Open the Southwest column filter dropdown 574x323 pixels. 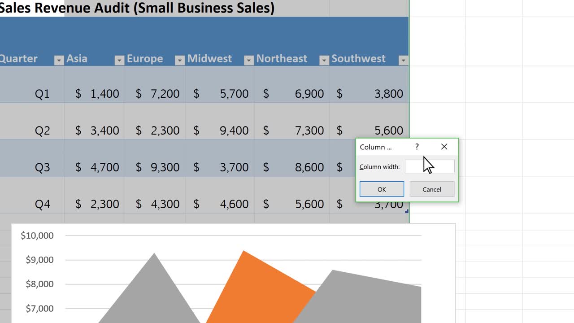(403, 61)
